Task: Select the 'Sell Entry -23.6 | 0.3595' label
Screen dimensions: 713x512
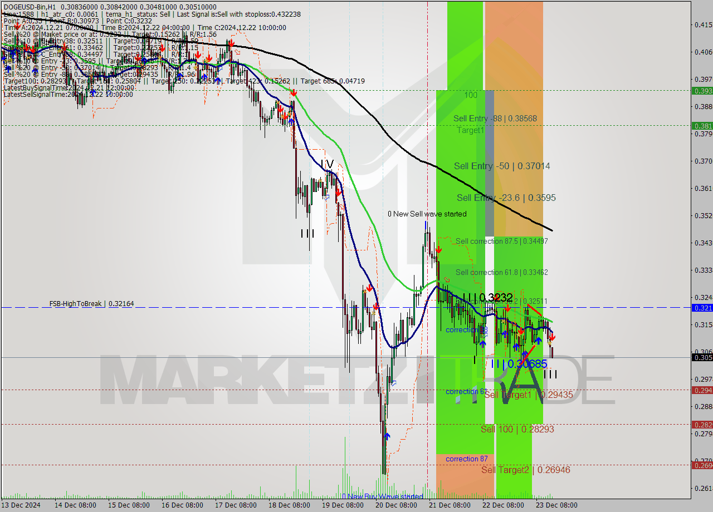Action: [x=506, y=198]
